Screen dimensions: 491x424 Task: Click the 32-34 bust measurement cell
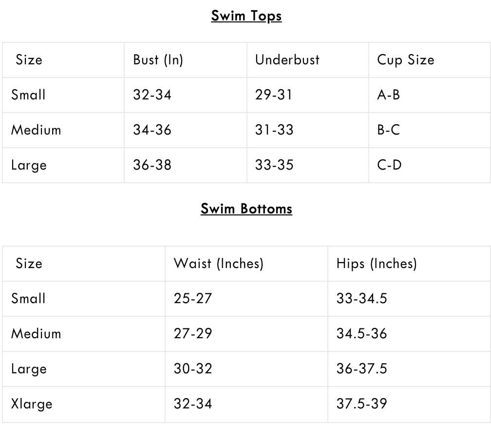(152, 95)
